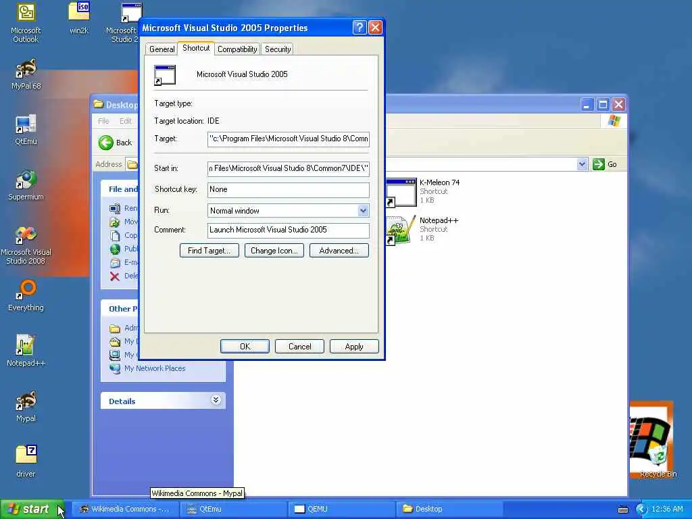This screenshot has height=519, width=692.
Task: Click into the Target field
Action: tap(288, 139)
